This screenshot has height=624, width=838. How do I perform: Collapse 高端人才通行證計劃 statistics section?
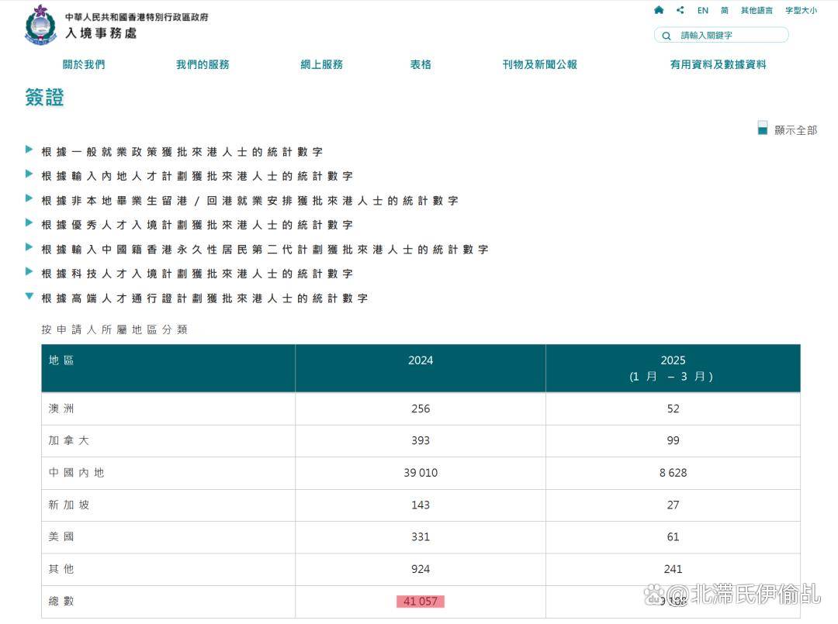tap(204, 298)
